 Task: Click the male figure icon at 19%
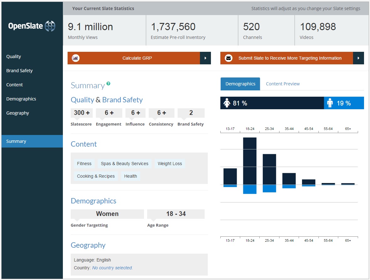click(x=330, y=103)
